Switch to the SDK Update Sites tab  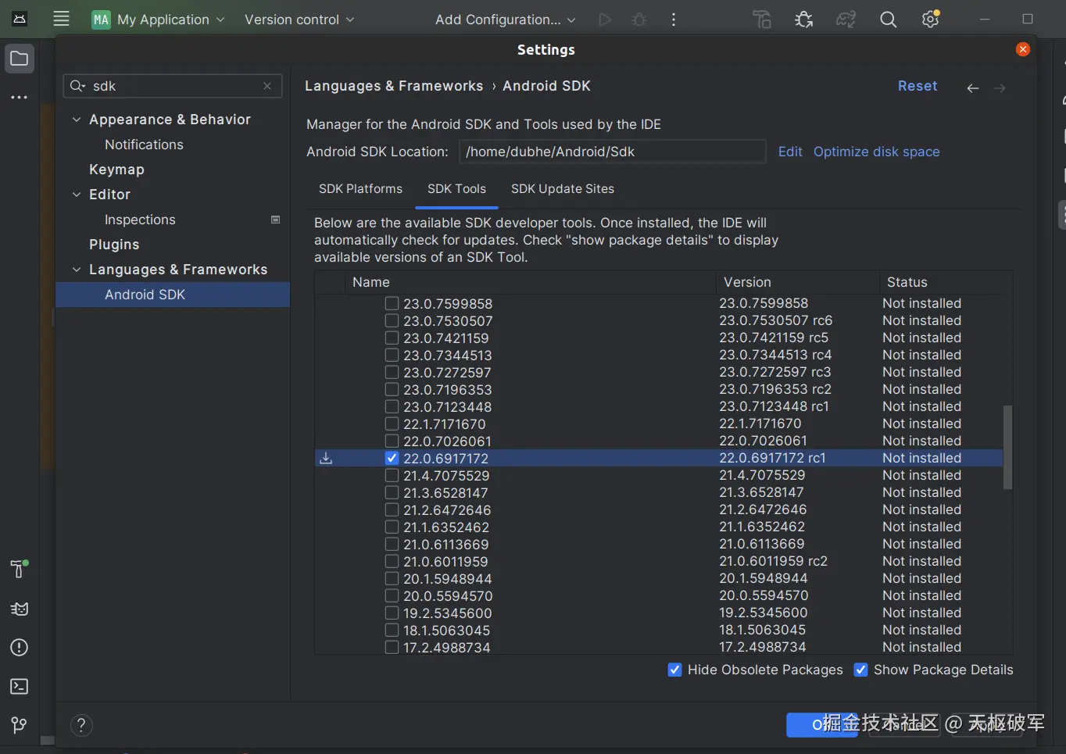click(562, 189)
